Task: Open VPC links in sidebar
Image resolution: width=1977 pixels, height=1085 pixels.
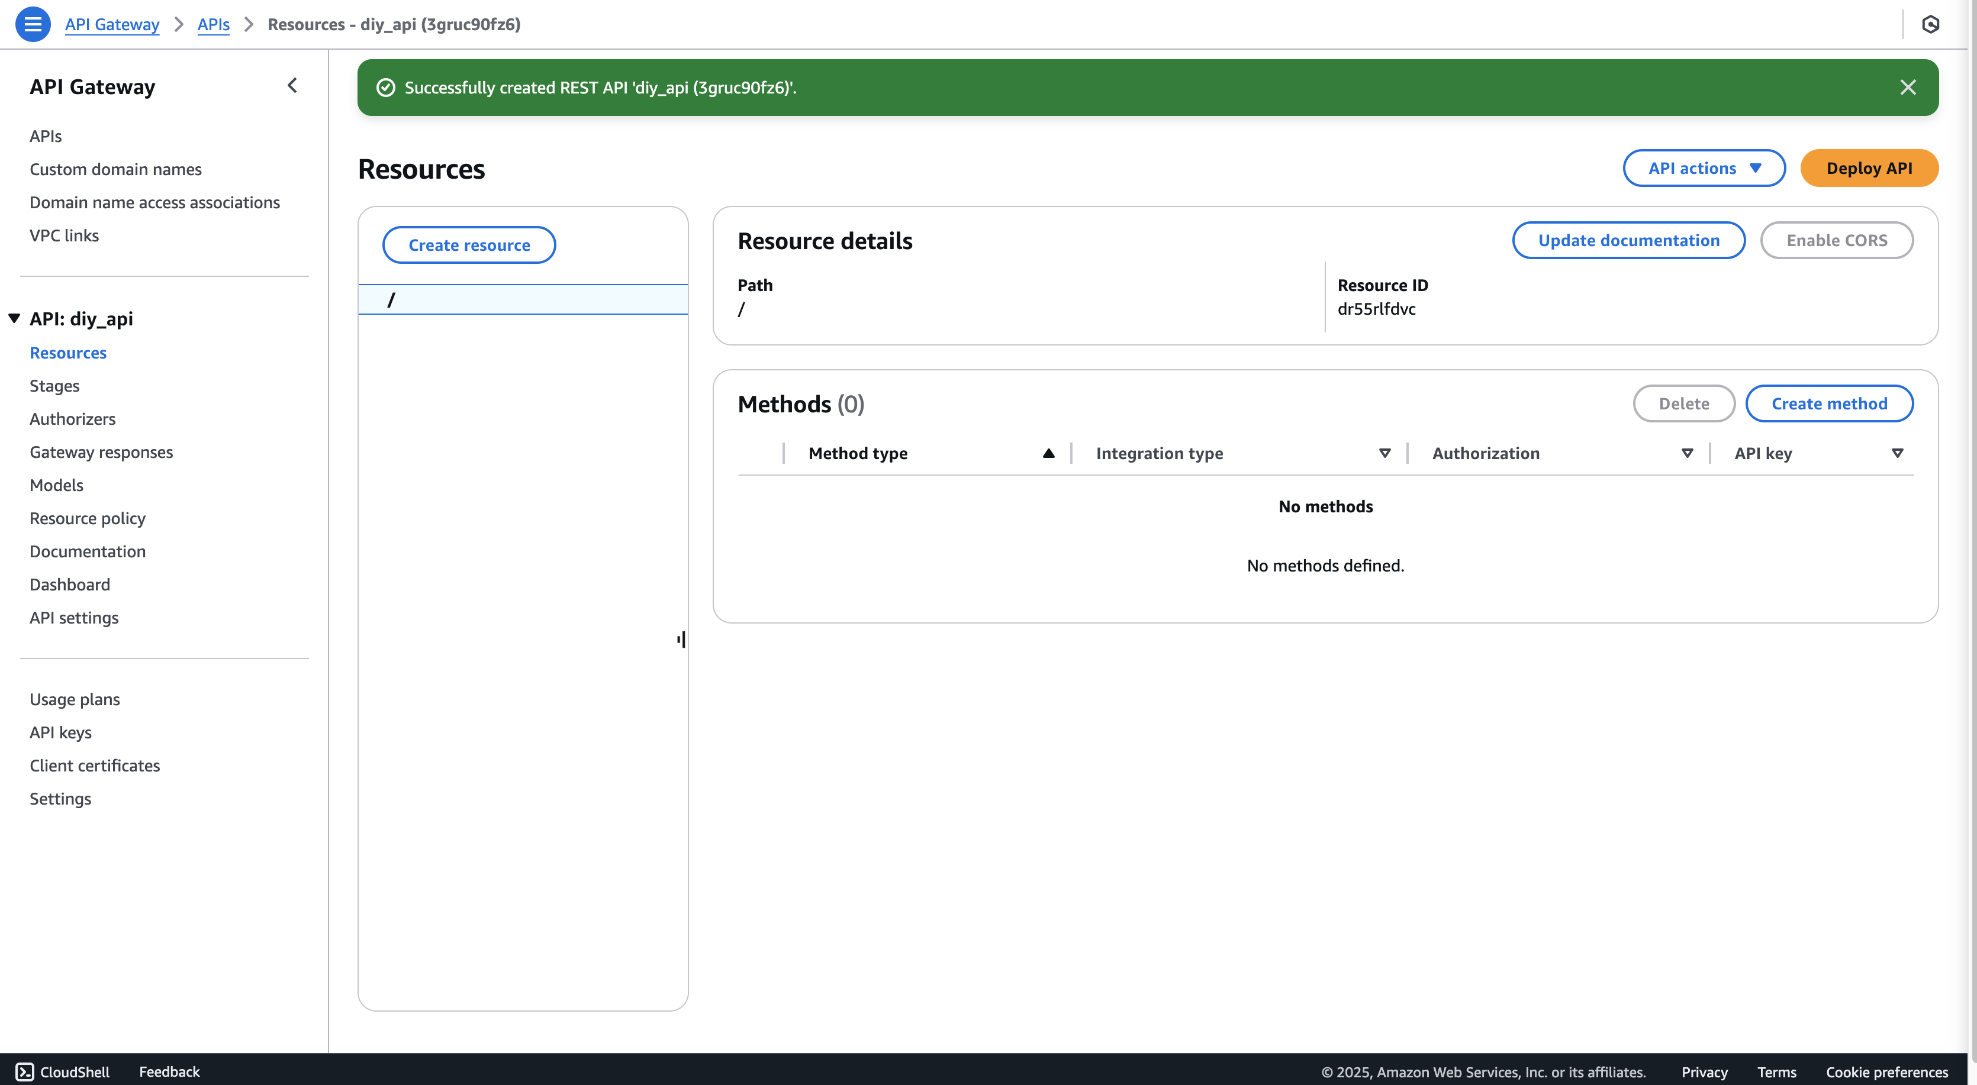Action: point(65,235)
